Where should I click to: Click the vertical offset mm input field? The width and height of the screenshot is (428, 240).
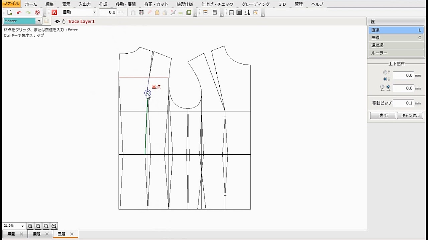(x=403, y=75)
